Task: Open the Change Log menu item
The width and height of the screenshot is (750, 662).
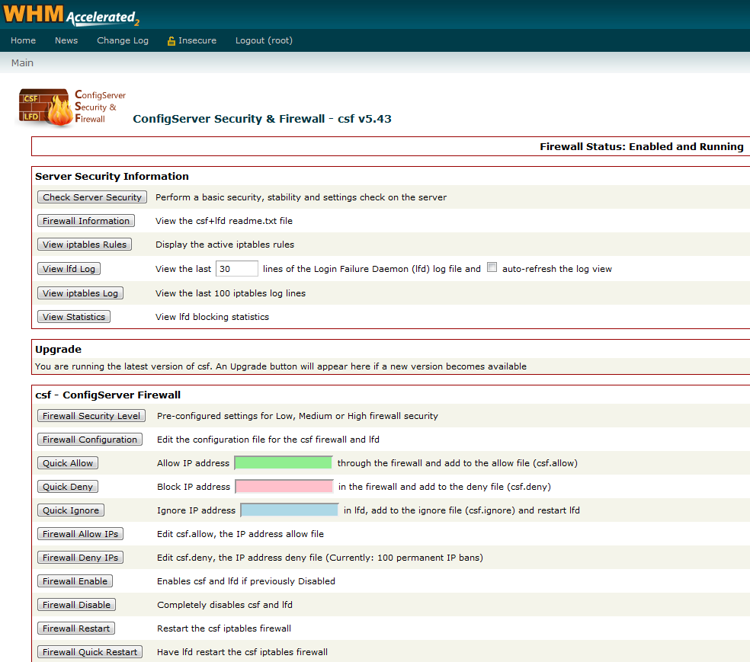Action: pos(123,40)
